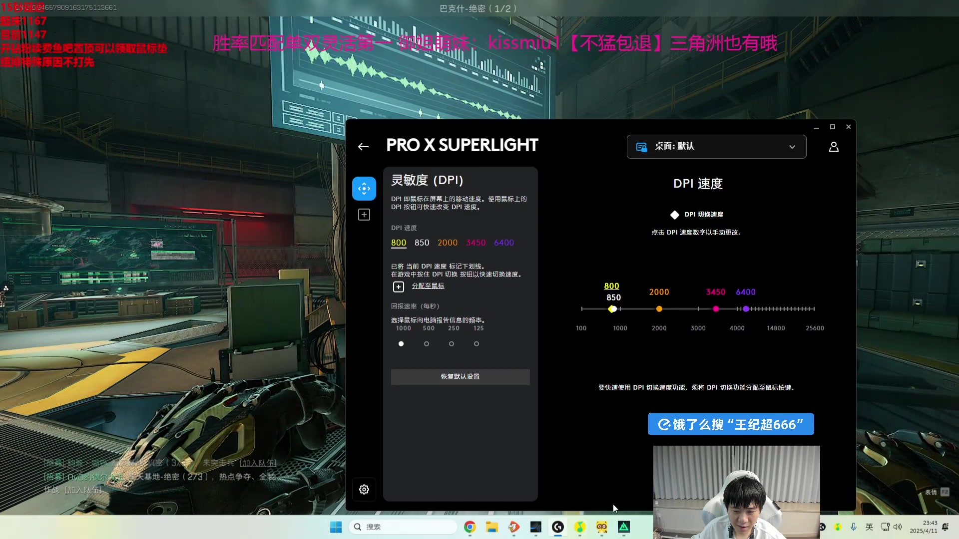Click 加入队伍 link in last game chat line
Screen dimensions: 959x539
tap(83, 490)
